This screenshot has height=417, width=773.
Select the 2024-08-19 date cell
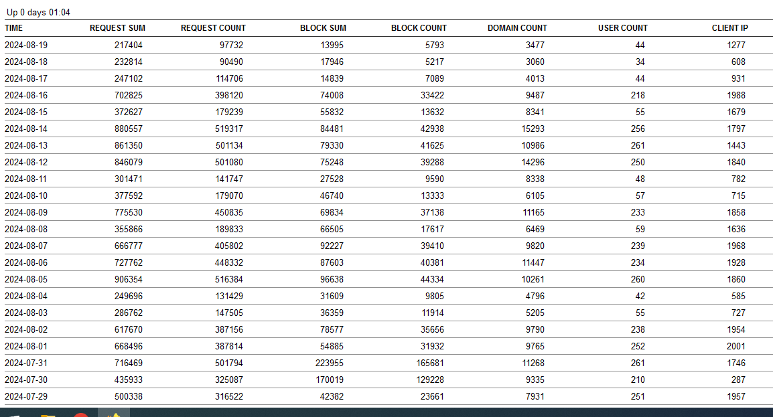26,46
